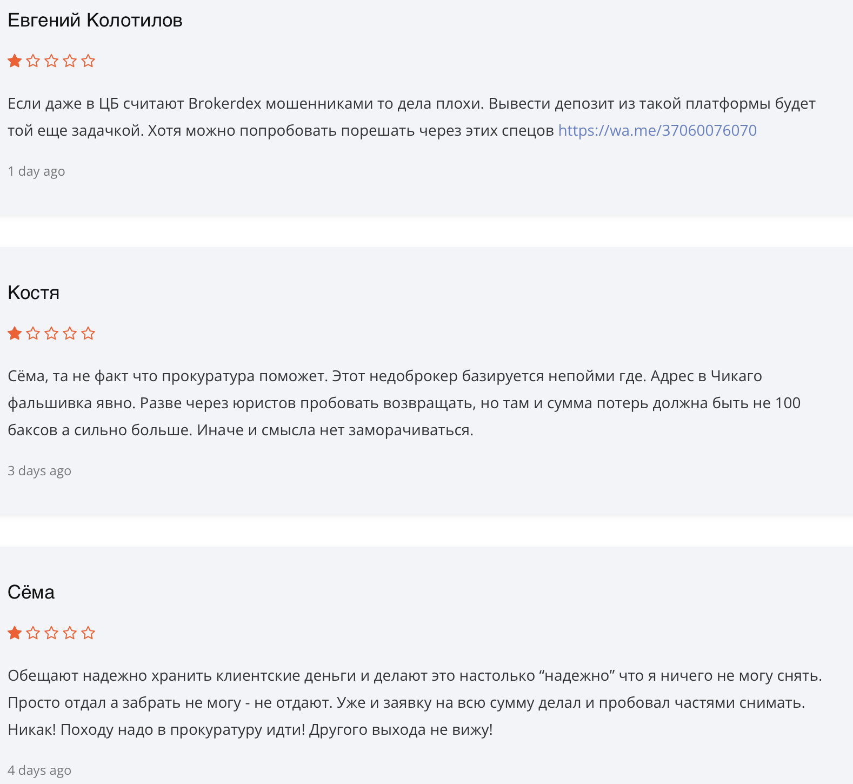Image resolution: width=853 pixels, height=784 pixels.
Task: Click second star in Костя's review rating
Action: point(33,333)
